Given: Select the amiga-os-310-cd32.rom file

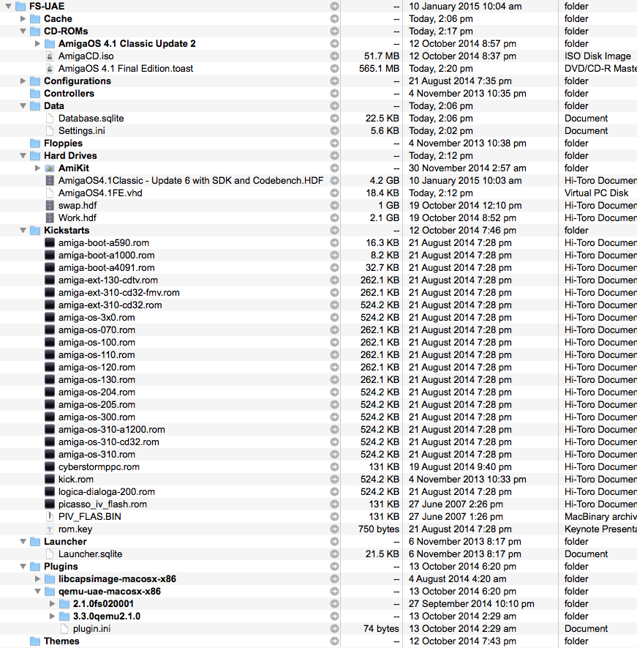Looking at the screenshot, I should (108, 442).
